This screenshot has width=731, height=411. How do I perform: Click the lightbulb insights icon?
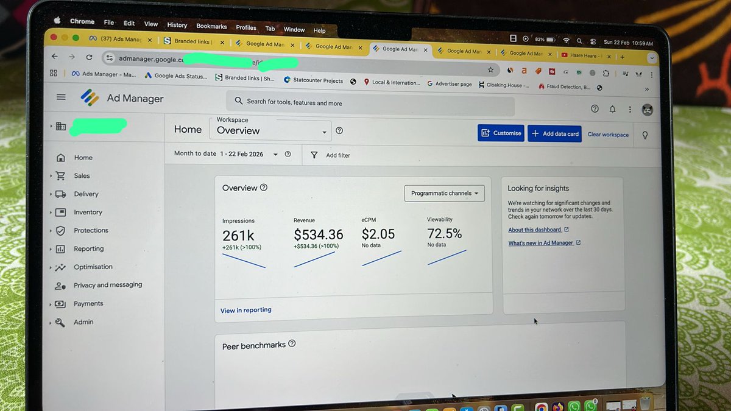pos(645,135)
